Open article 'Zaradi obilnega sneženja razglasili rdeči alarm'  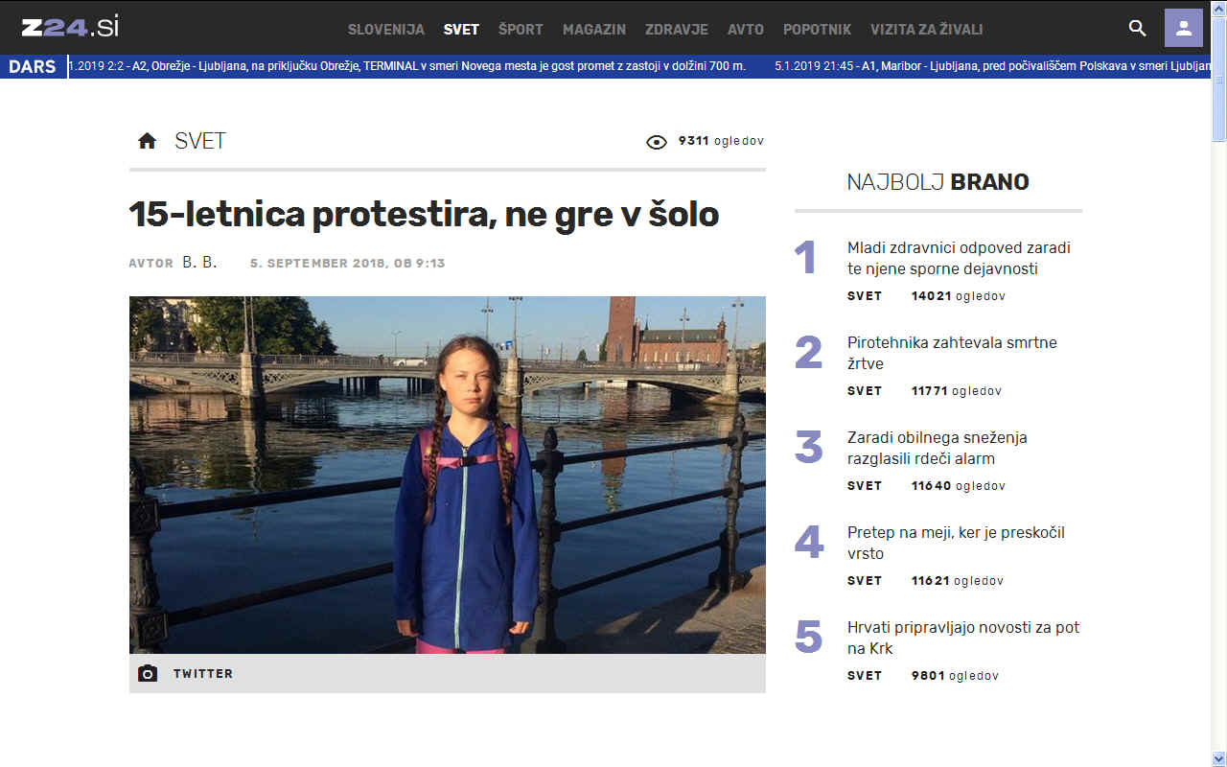point(938,448)
